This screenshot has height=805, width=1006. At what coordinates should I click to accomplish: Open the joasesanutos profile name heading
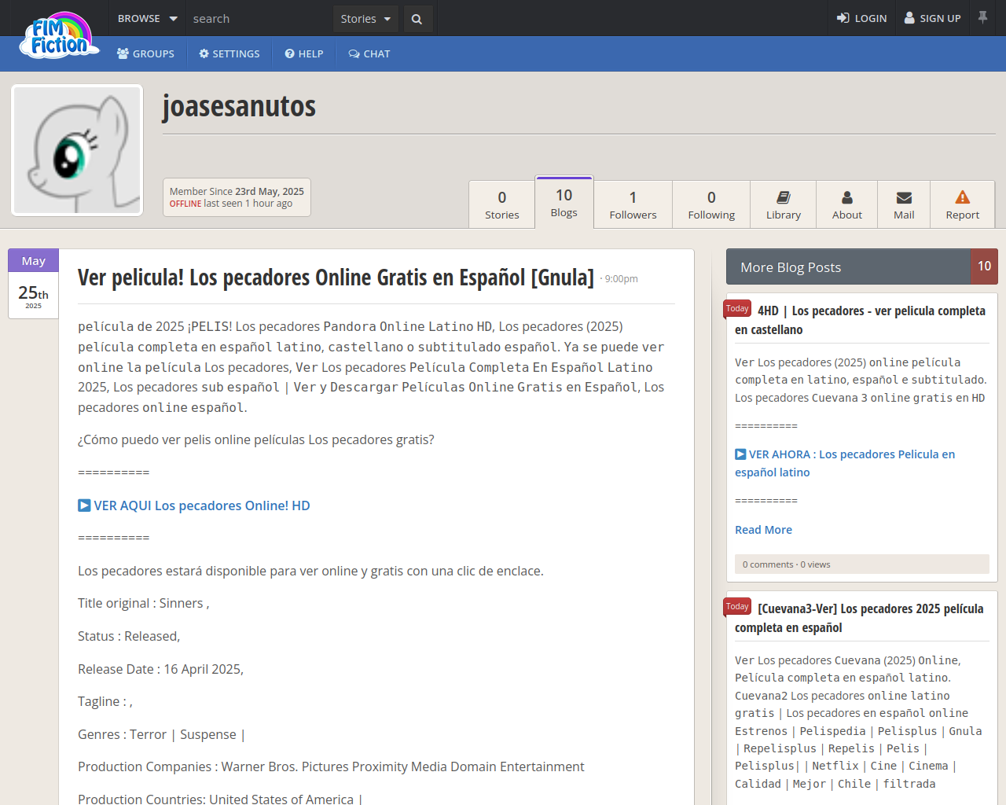point(239,105)
